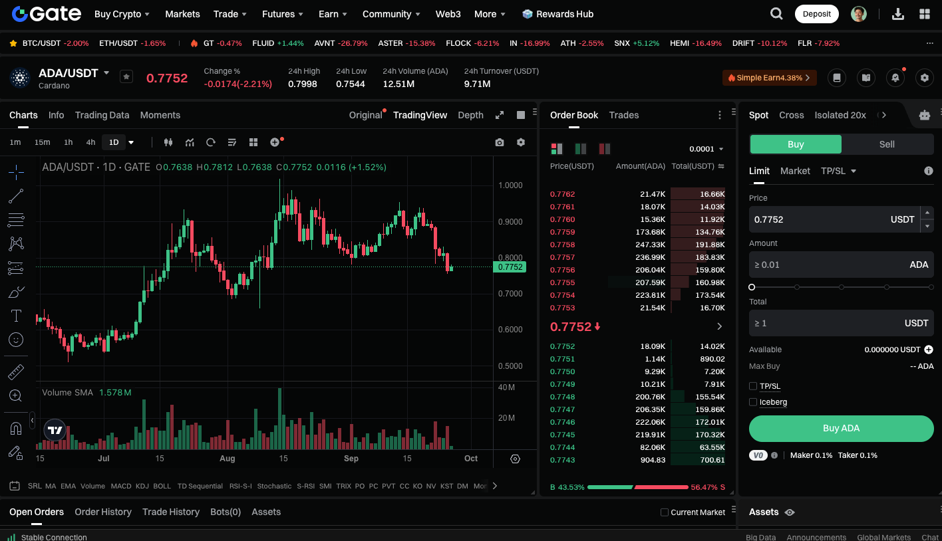Viewport: 942px width, 541px height.
Task: Activate the zoom in tool
Action: [x=16, y=395]
